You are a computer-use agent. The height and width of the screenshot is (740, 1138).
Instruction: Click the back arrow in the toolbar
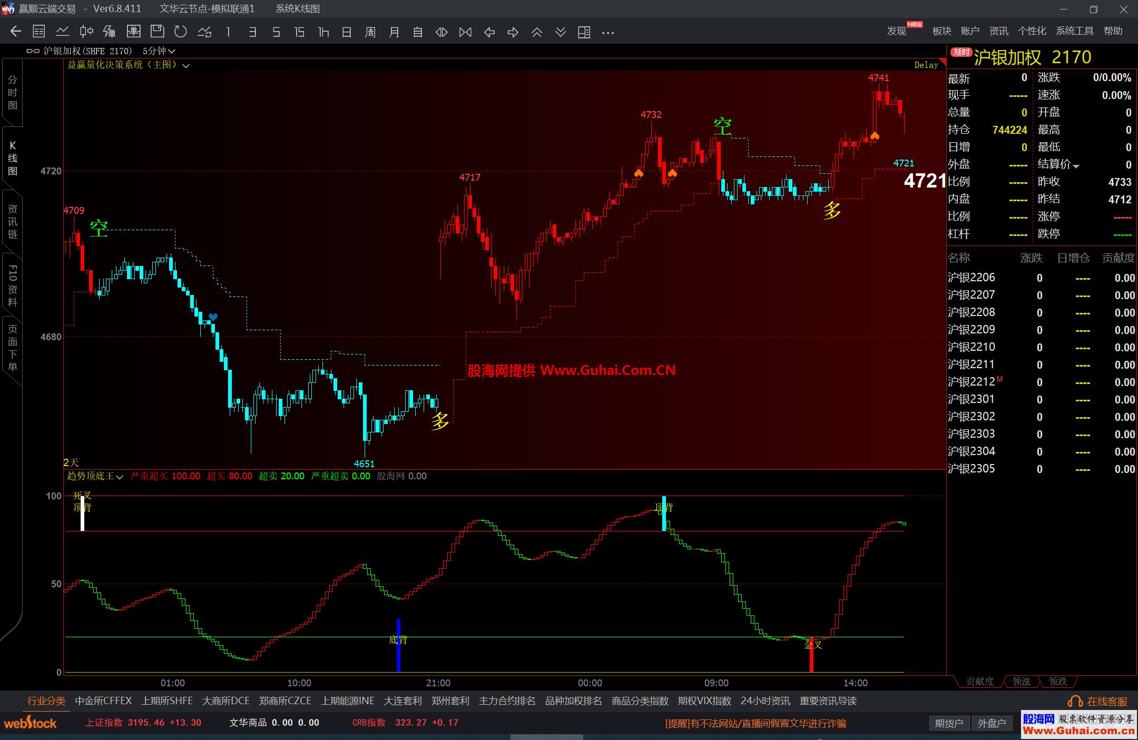[x=16, y=32]
